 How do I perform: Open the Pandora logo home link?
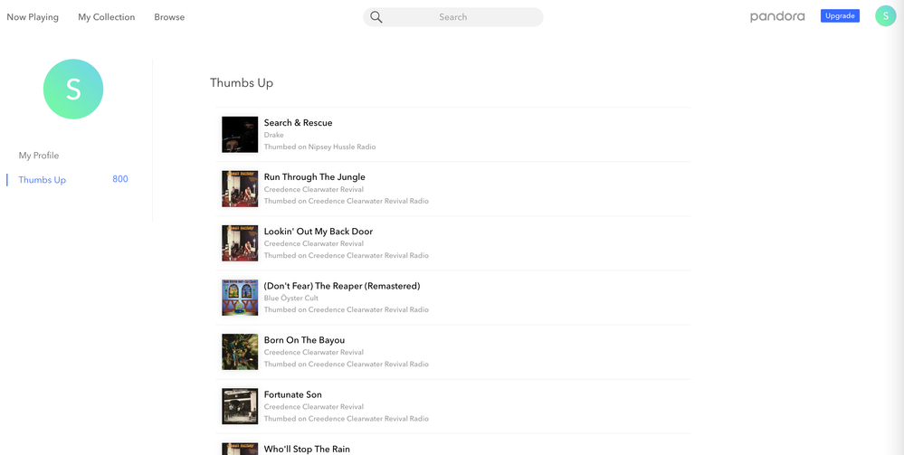[777, 16]
